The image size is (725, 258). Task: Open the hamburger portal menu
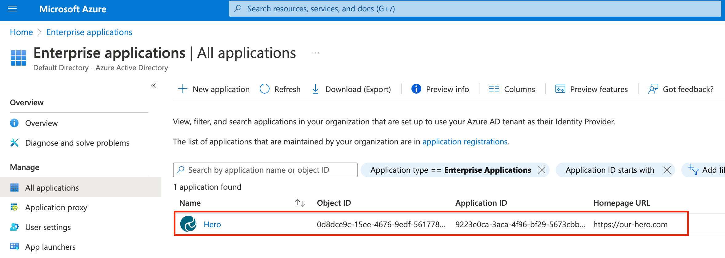(12, 9)
